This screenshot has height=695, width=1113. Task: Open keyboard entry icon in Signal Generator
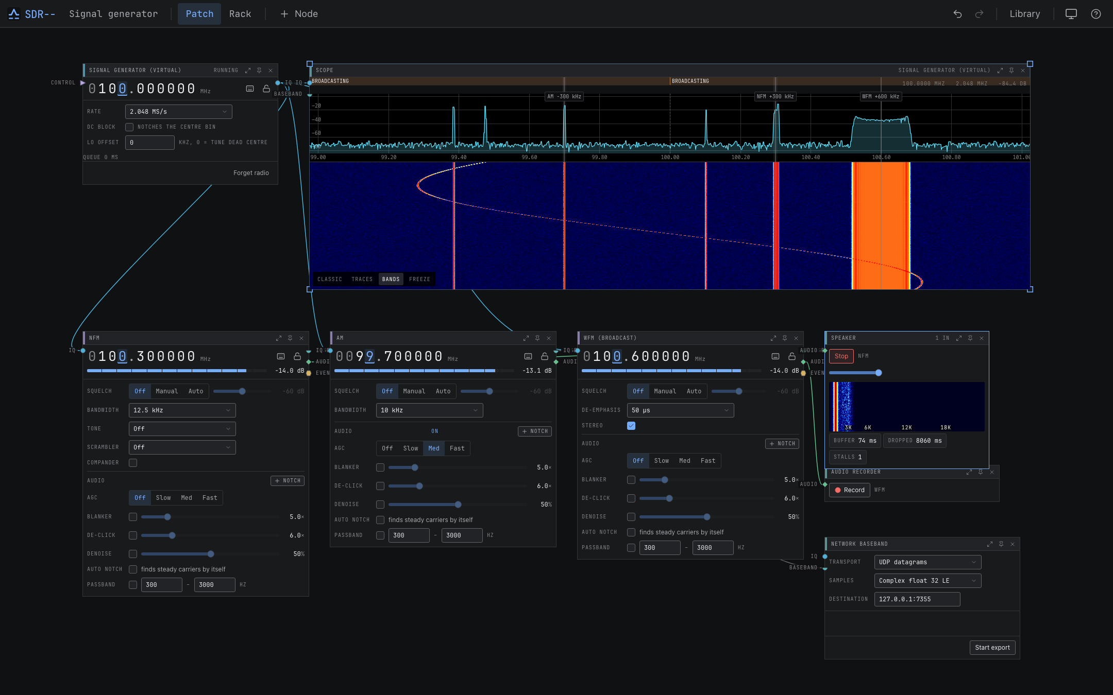coord(250,89)
